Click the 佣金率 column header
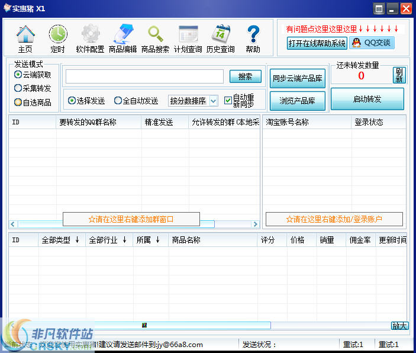This screenshot has height=353, width=416. (x=361, y=240)
